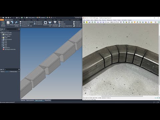Save image with FastStone floppy disk icon

click(89, 22)
